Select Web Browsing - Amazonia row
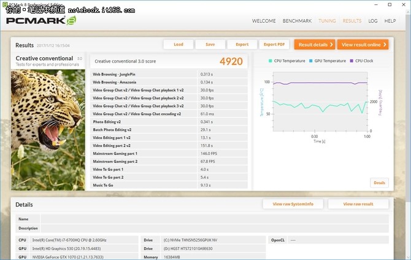 coord(169,82)
